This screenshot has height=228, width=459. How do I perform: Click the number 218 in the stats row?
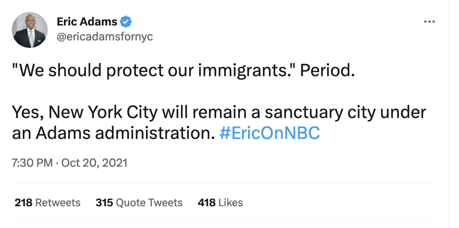23,203
